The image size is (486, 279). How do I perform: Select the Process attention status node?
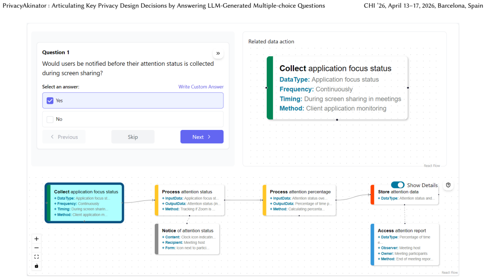pos(190,200)
